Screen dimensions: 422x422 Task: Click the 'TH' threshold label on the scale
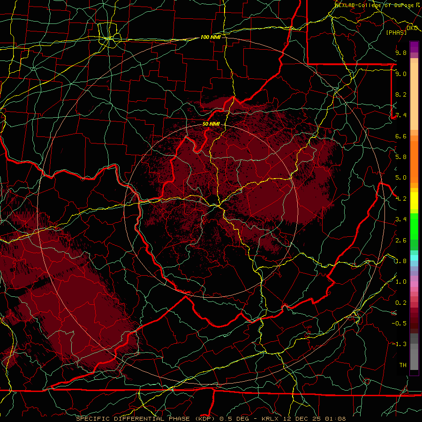point(403,365)
